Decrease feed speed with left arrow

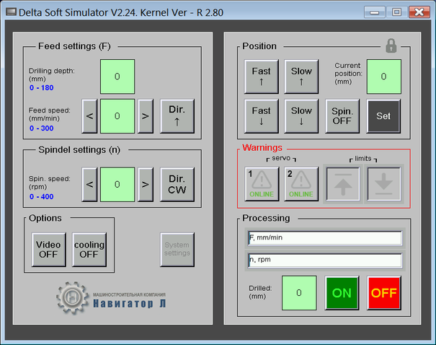(89, 115)
